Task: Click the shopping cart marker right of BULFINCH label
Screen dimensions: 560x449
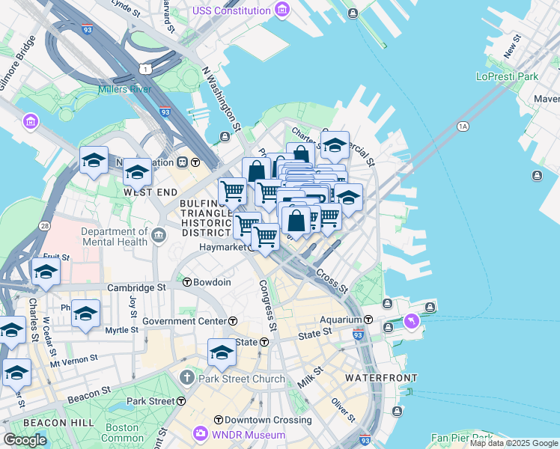Action: tap(233, 194)
